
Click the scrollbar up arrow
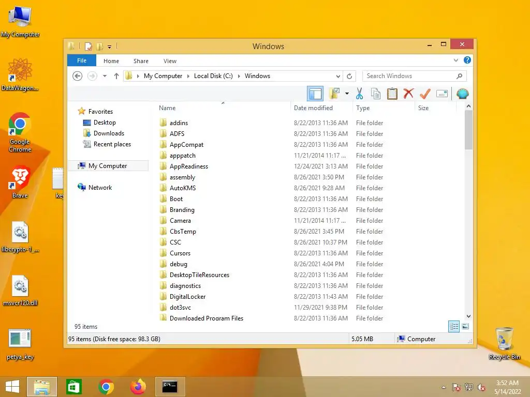coord(468,106)
